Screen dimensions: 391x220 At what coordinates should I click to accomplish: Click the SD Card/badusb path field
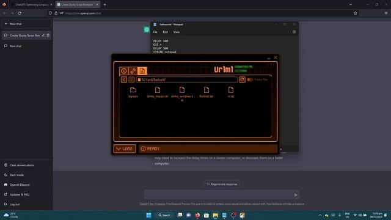point(187,79)
